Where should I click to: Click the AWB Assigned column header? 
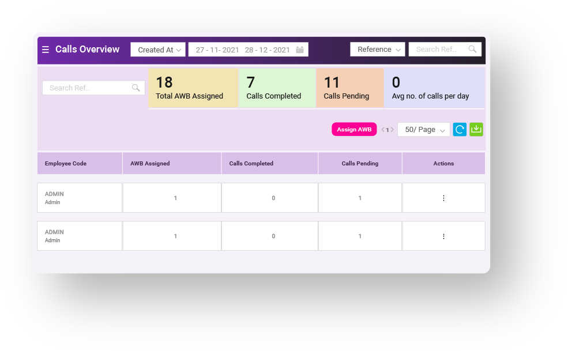pyautogui.click(x=172, y=163)
